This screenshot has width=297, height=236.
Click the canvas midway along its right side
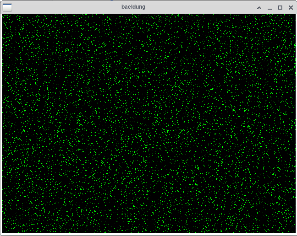[x=293, y=123]
